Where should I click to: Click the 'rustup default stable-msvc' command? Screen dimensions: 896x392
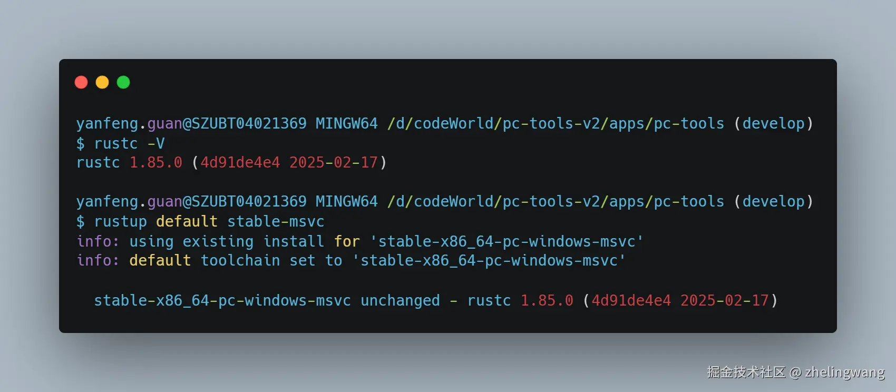tap(200, 221)
